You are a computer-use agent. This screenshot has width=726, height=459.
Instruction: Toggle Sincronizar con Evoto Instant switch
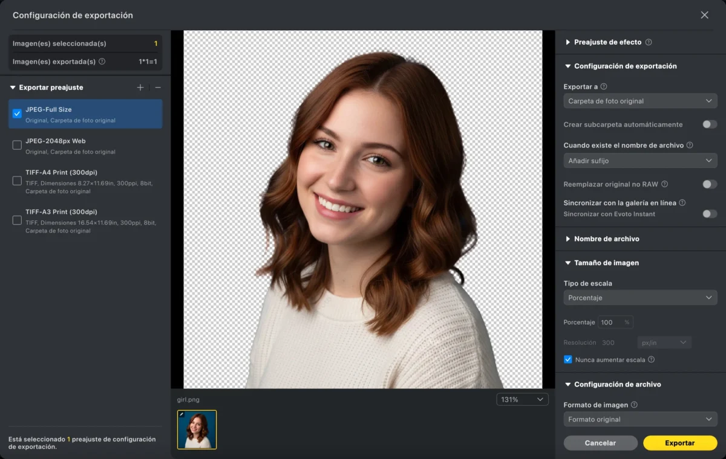coord(709,214)
